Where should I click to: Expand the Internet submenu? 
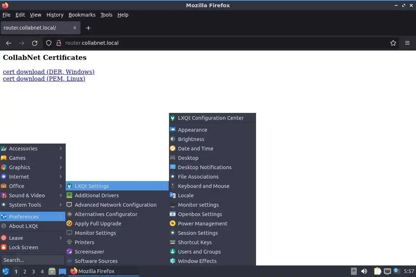tap(32, 176)
